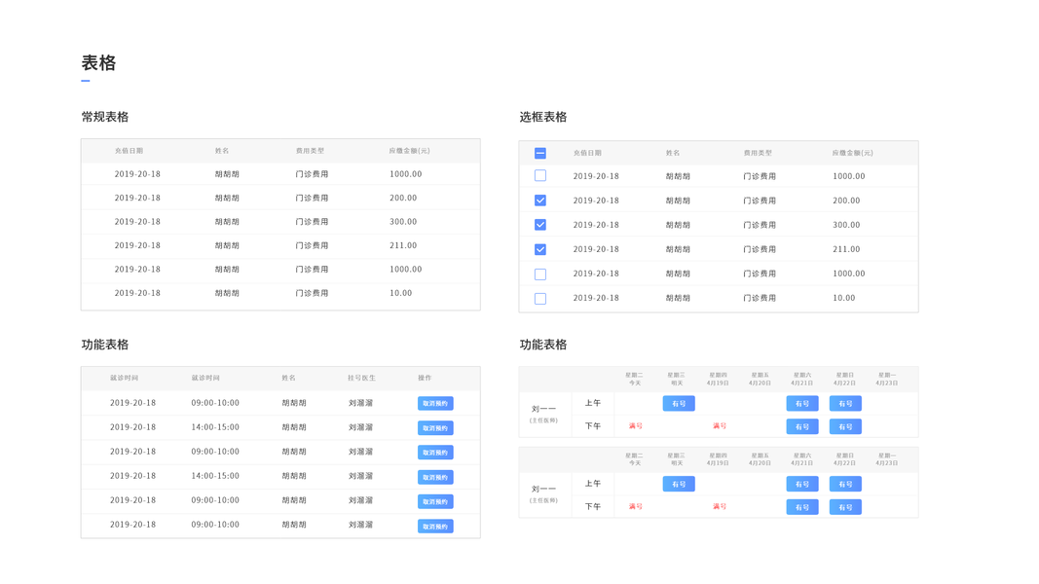Viewport: 1039px width, 584px height.
Task: Uncheck the checkbox in the 200.00 row
Action: pyautogui.click(x=540, y=200)
